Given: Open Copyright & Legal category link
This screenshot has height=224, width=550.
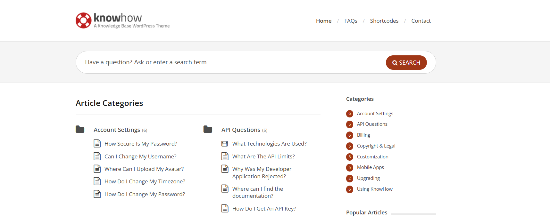Looking at the screenshot, I should (x=376, y=146).
